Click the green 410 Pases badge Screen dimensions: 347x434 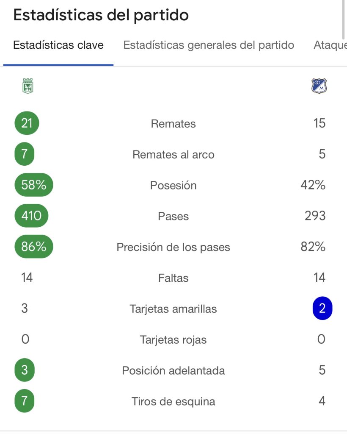point(31,216)
